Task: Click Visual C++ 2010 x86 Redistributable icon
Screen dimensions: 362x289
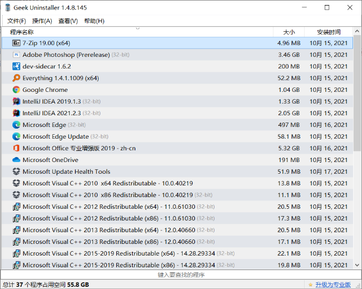Action: coord(16,195)
